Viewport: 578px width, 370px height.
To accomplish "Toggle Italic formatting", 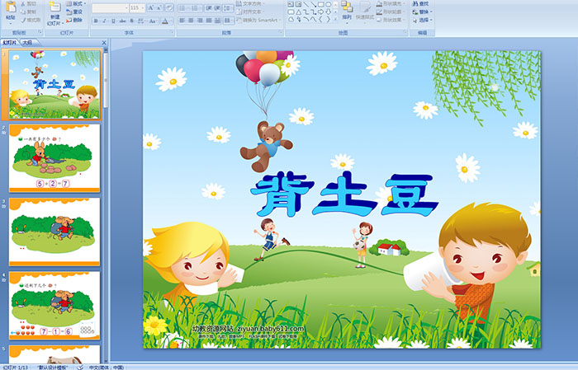I will [104, 21].
